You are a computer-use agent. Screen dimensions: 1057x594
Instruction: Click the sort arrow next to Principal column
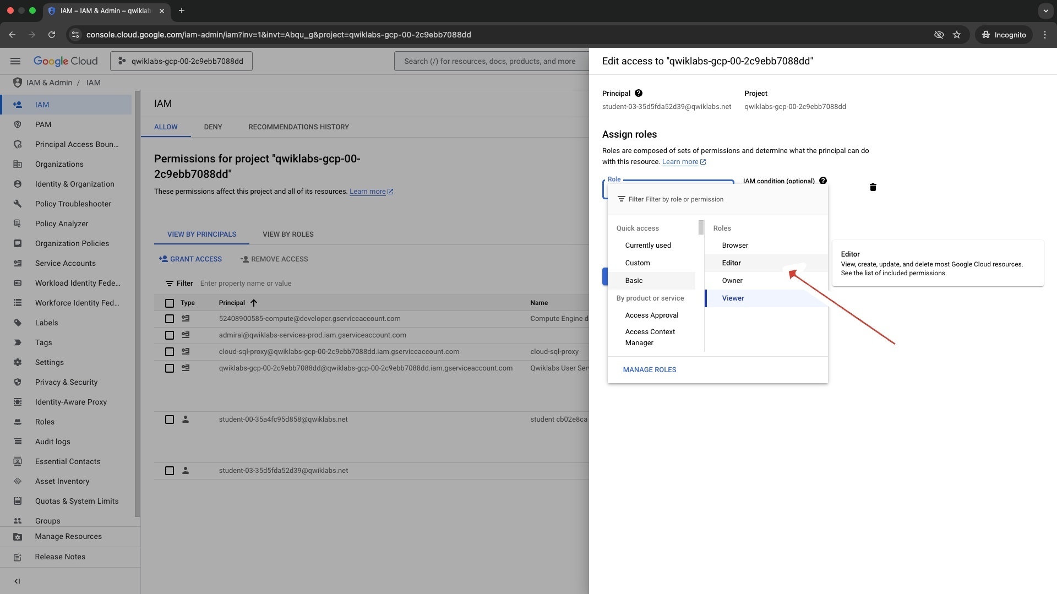pos(254,303)
